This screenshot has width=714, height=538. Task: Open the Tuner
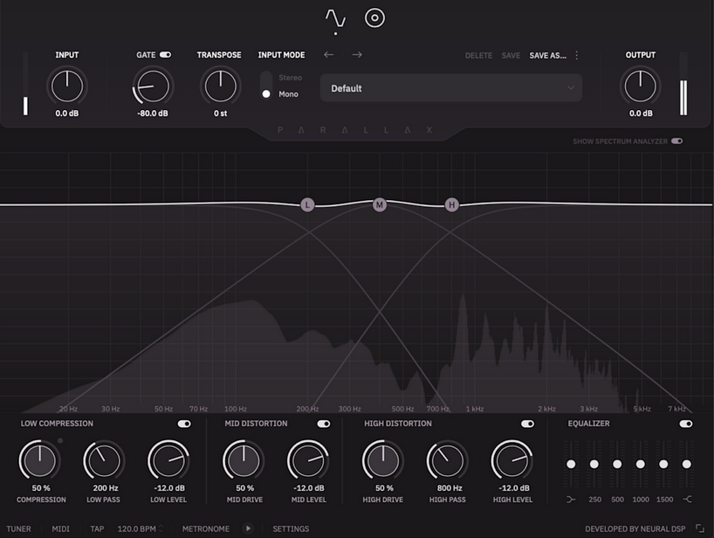click(18, 529)
